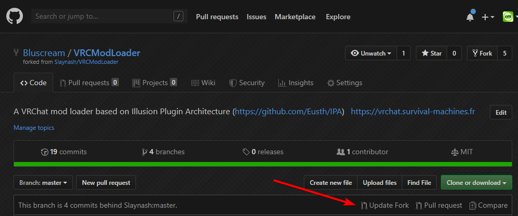The image size is (518, 216).
Task: Click the Pull request link in the branch bar
Action: (439, 206)
